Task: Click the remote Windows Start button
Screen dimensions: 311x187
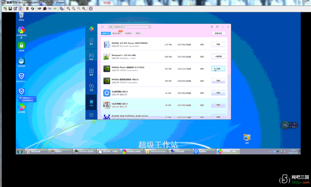Action: tap(20, 152)
